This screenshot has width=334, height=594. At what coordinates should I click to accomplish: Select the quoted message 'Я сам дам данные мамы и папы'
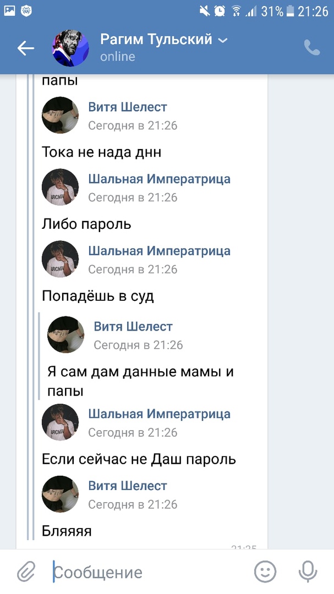tap(140, 381)
